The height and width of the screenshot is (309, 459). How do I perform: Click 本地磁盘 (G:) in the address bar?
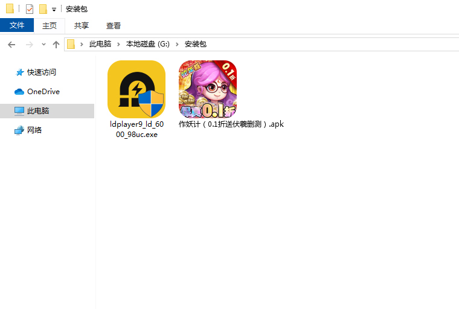pos(147,44)
